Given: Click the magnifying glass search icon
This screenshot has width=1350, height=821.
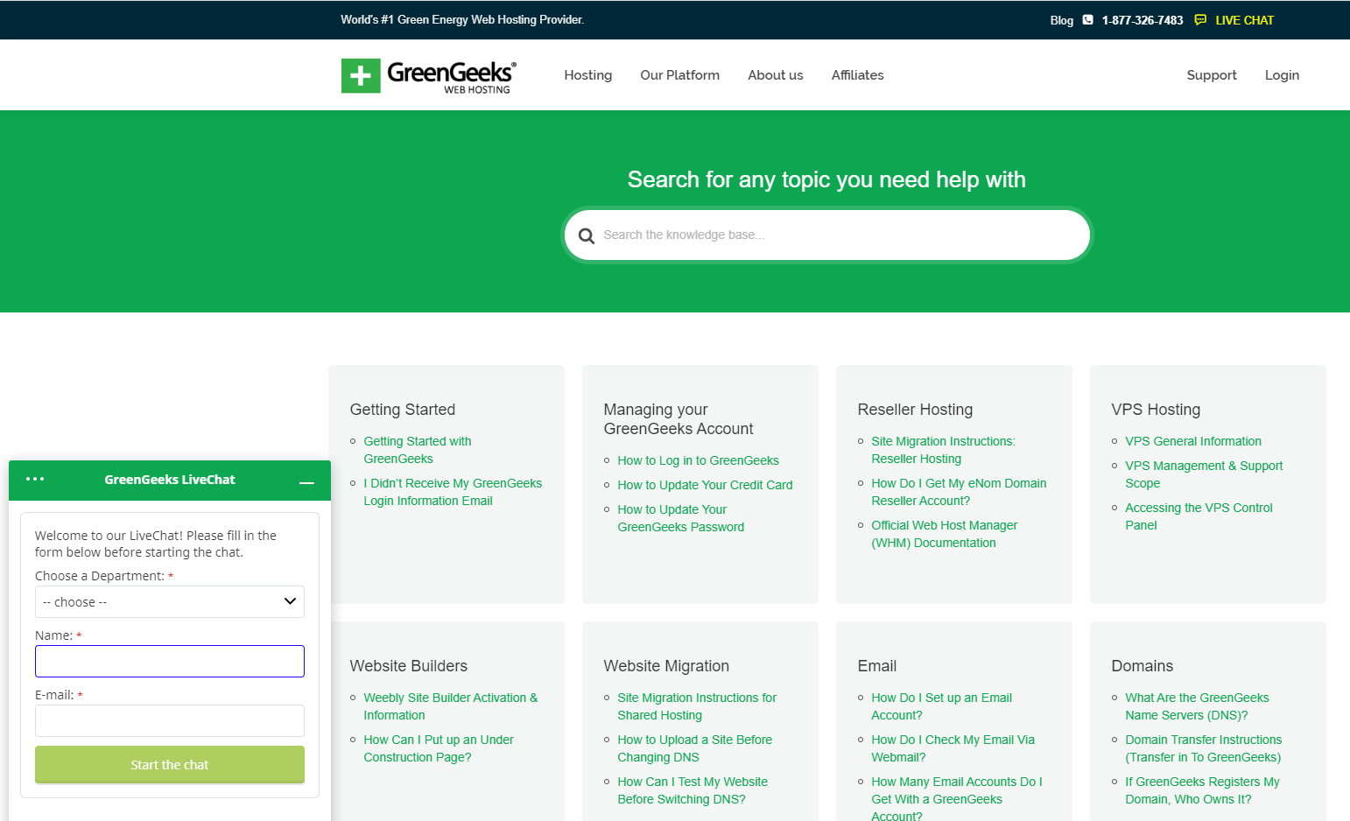Looking at the screenshot, I should 587,235.
